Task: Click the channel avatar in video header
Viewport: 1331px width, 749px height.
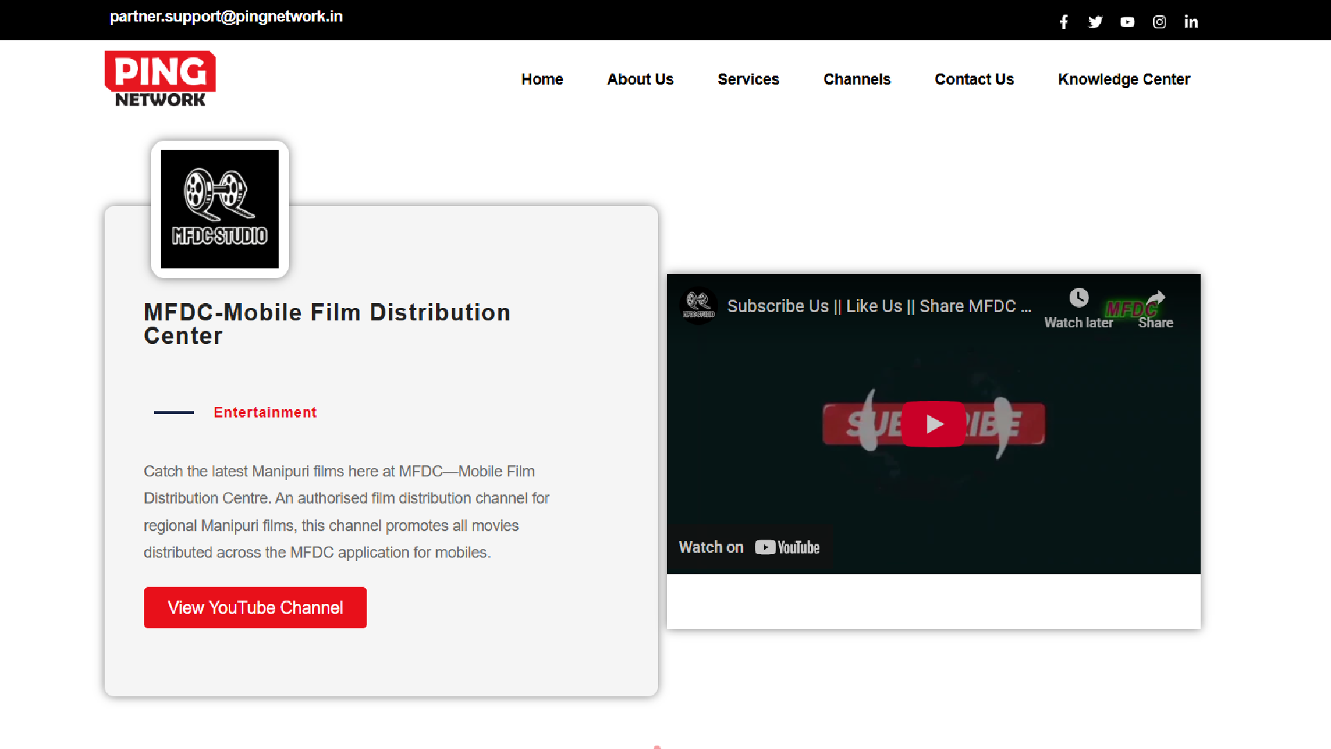Action: point(698,306)
